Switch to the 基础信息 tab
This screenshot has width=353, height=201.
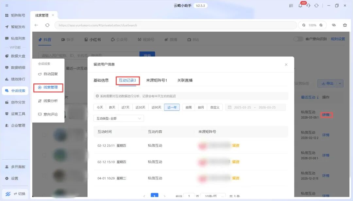101,80
